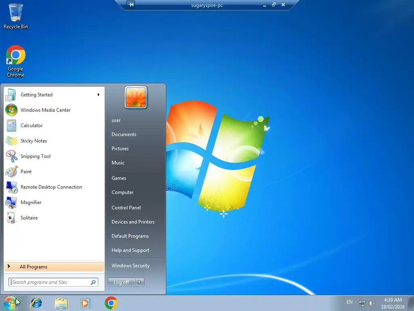Open Devices and Printers
This screenshot has width=414, height=311.
(133, 222)
